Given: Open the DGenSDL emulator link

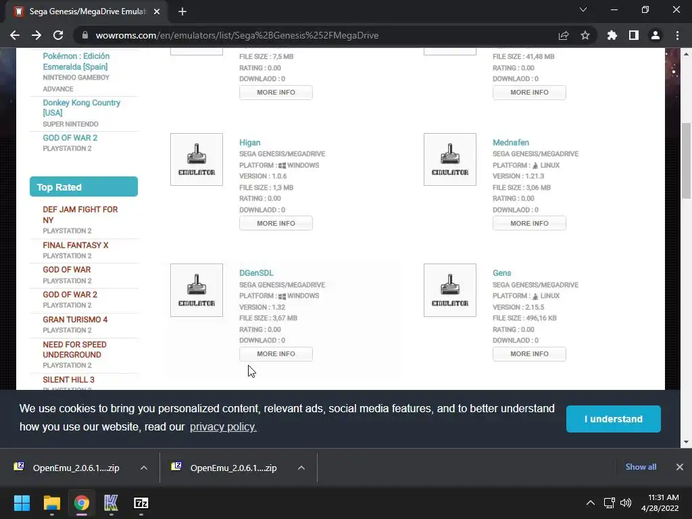Looking at the screenshot, I should point(256,273).
